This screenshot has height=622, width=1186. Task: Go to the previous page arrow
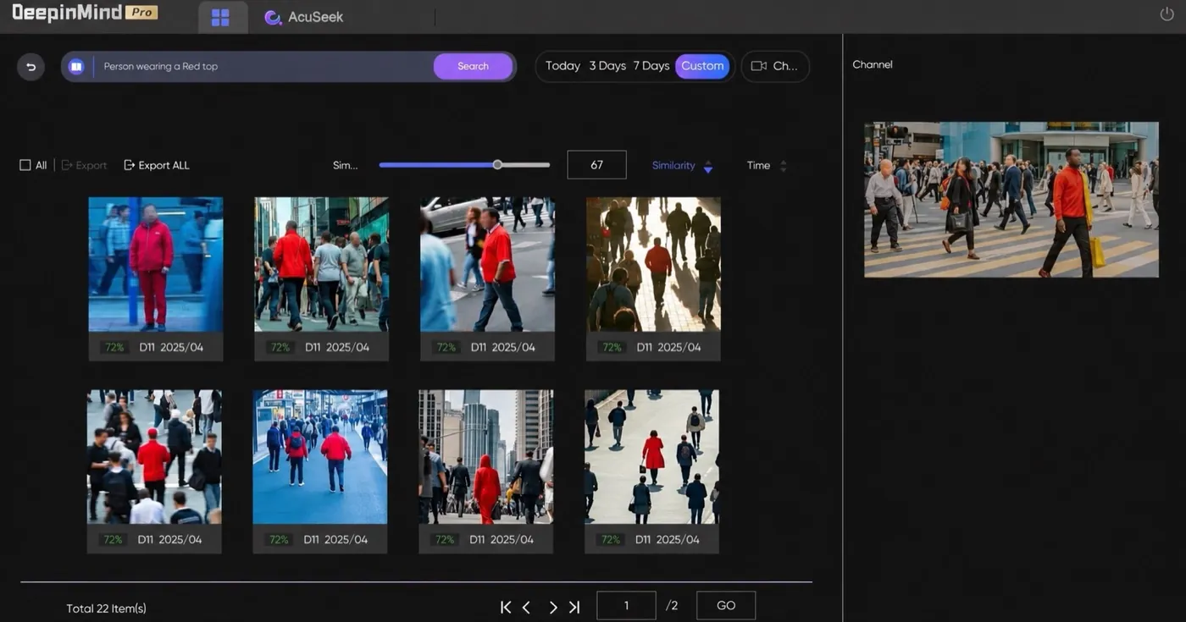526,607
